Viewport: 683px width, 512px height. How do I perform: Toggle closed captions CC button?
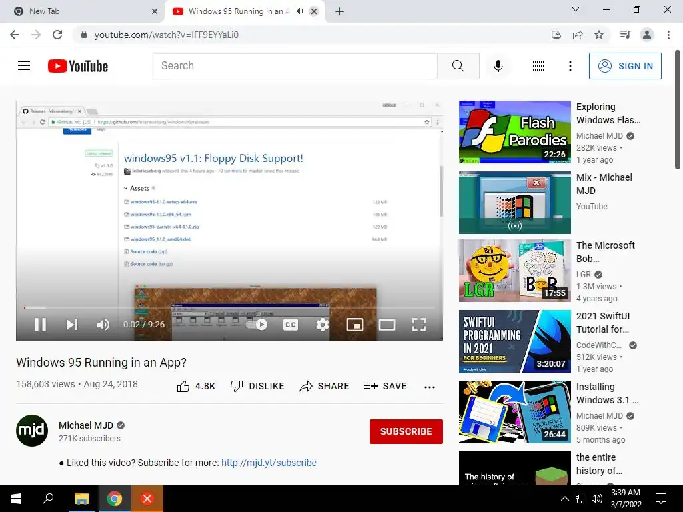pos(291,325)
